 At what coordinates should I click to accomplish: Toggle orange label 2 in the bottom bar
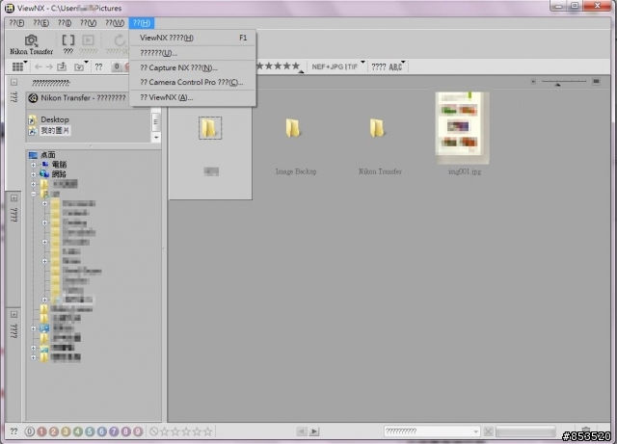[54, 431]
